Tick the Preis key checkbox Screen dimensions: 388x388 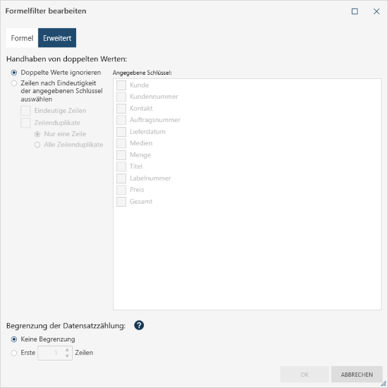[121, 190]
